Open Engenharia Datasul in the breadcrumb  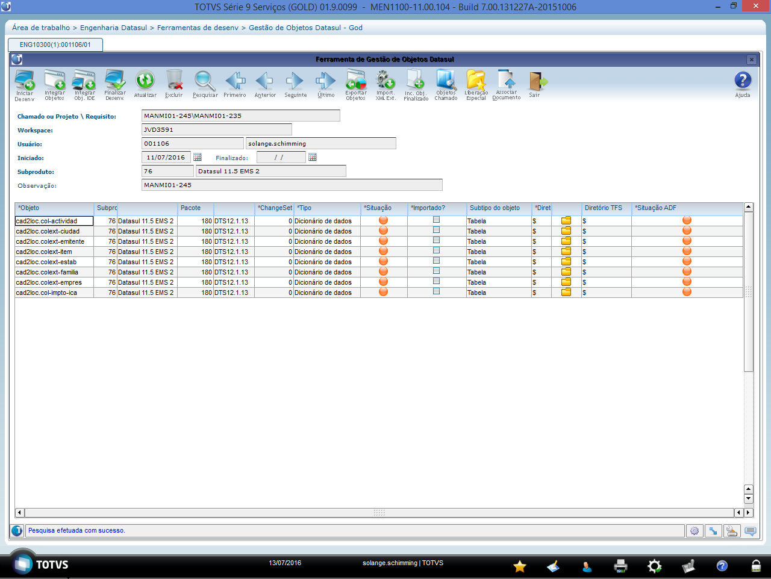coord(113,28)
